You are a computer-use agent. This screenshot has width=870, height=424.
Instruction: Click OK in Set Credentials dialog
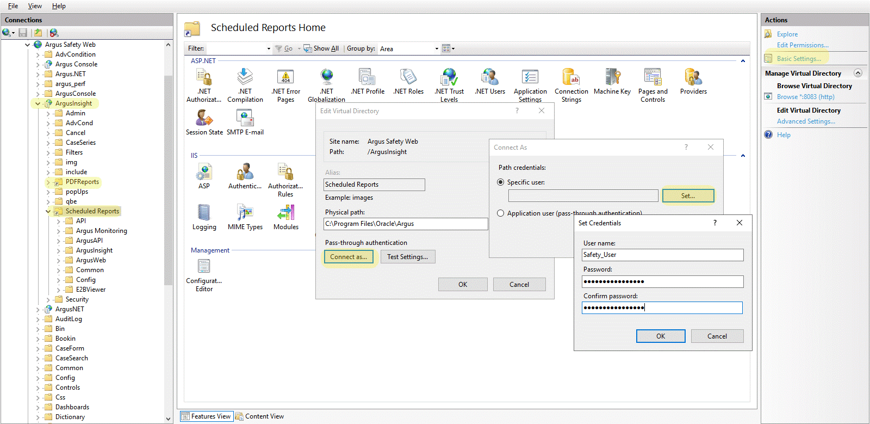661,336
